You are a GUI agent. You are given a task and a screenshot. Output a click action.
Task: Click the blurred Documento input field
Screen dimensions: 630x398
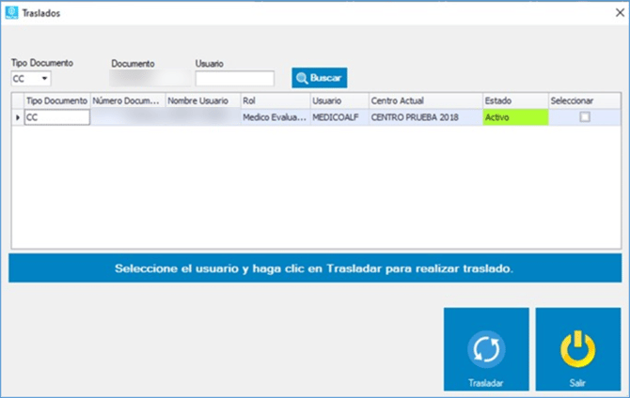click(x=150, y=79)
